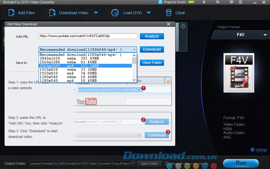Select 1280x540 webm 18.40MB option
The width and height of the screenshot is (270, 169).
[x=85, y=77]
